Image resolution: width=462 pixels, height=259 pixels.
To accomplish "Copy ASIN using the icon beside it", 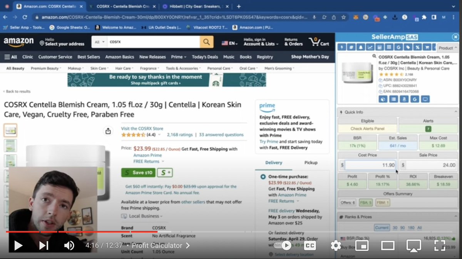I will pos(381,80).
